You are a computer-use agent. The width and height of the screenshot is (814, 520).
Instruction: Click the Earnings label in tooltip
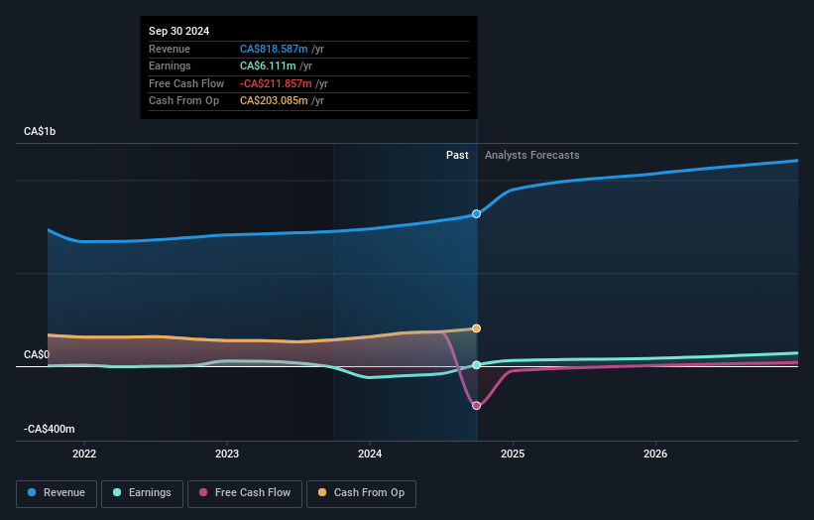[170, 65]
